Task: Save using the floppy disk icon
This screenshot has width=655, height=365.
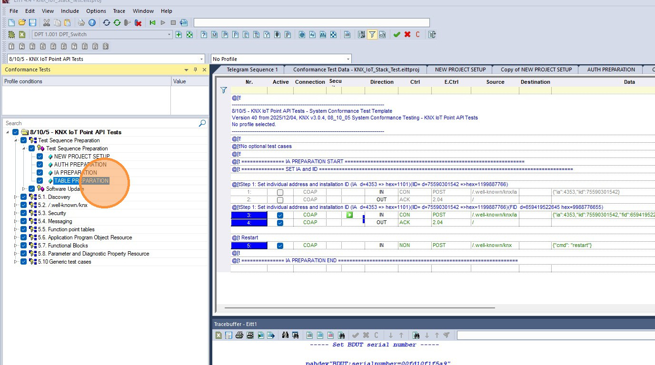Action: tap(32, 22)
